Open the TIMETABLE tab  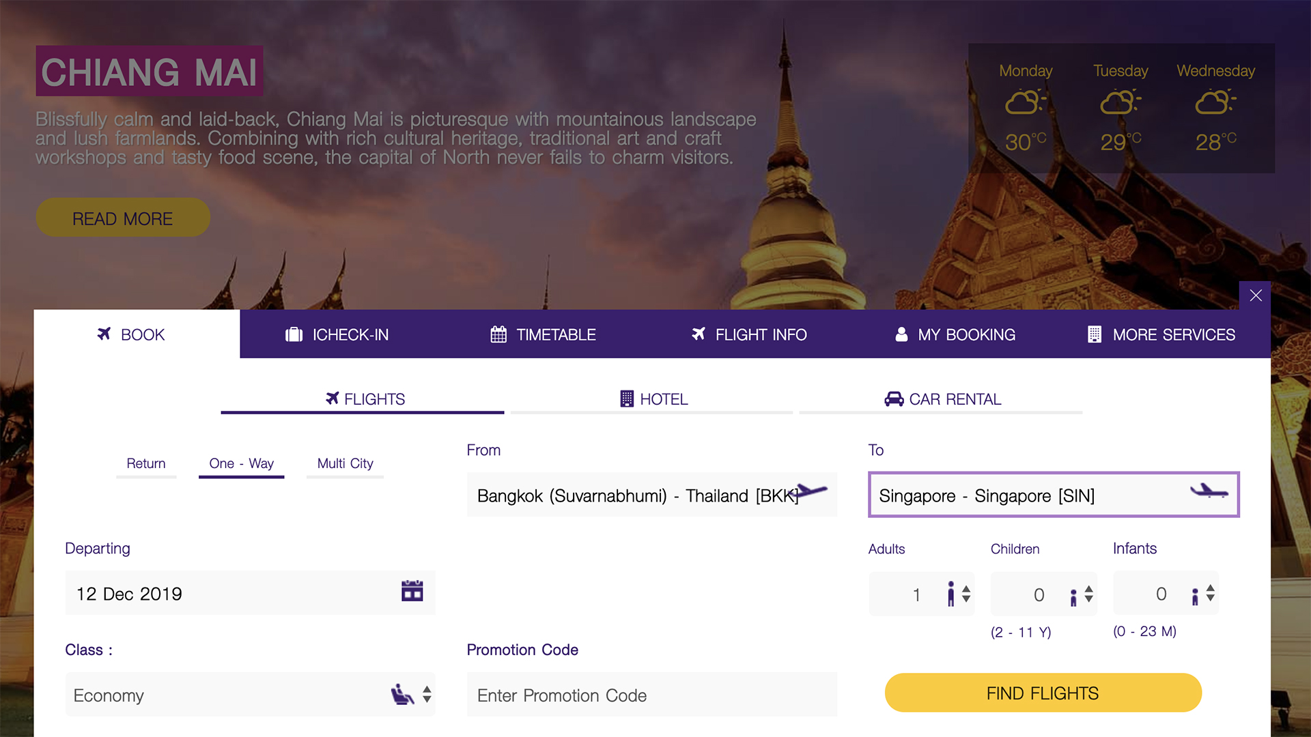coord(543,334)
